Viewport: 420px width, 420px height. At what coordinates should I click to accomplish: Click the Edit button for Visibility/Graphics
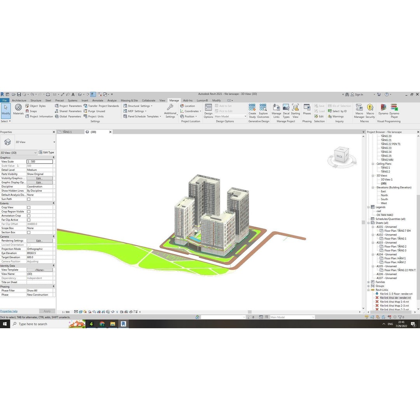[40, 178]
